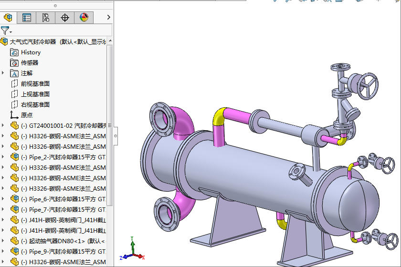
Task: Expand the Pipe_6 part node
Action: (3, 199)
